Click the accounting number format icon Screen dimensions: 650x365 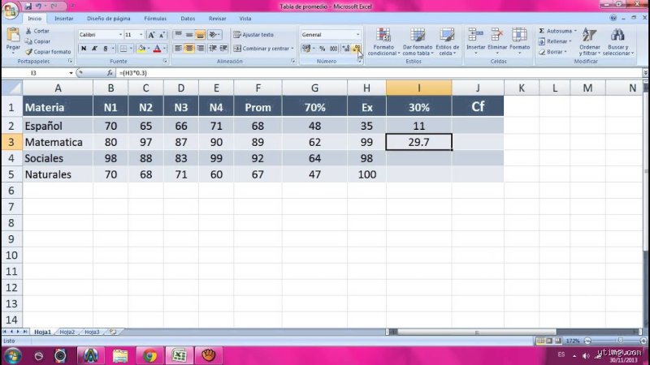[x=306, y=49]
